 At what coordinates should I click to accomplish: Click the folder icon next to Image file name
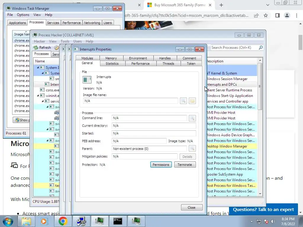click(x=192, y=101)
